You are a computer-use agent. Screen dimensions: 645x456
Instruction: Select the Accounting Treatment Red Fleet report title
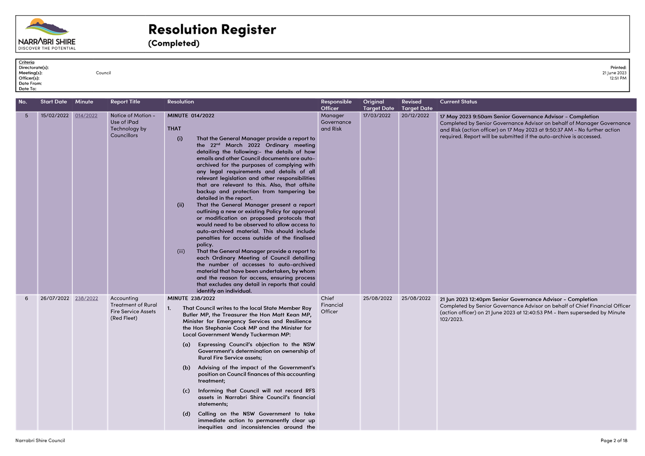click(134, 308)
